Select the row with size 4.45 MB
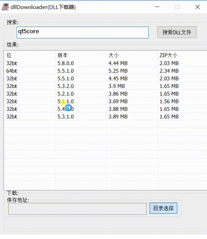This screenshot has height=239, width=207. tap(105, 78)
